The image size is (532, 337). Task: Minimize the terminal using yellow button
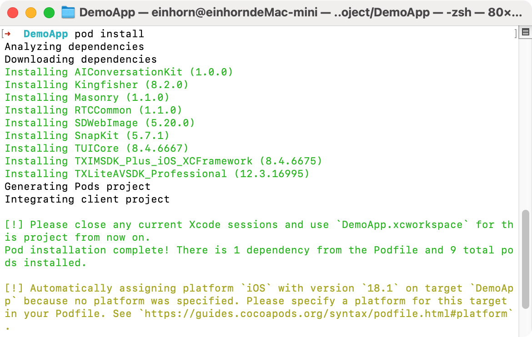(31, 13)
